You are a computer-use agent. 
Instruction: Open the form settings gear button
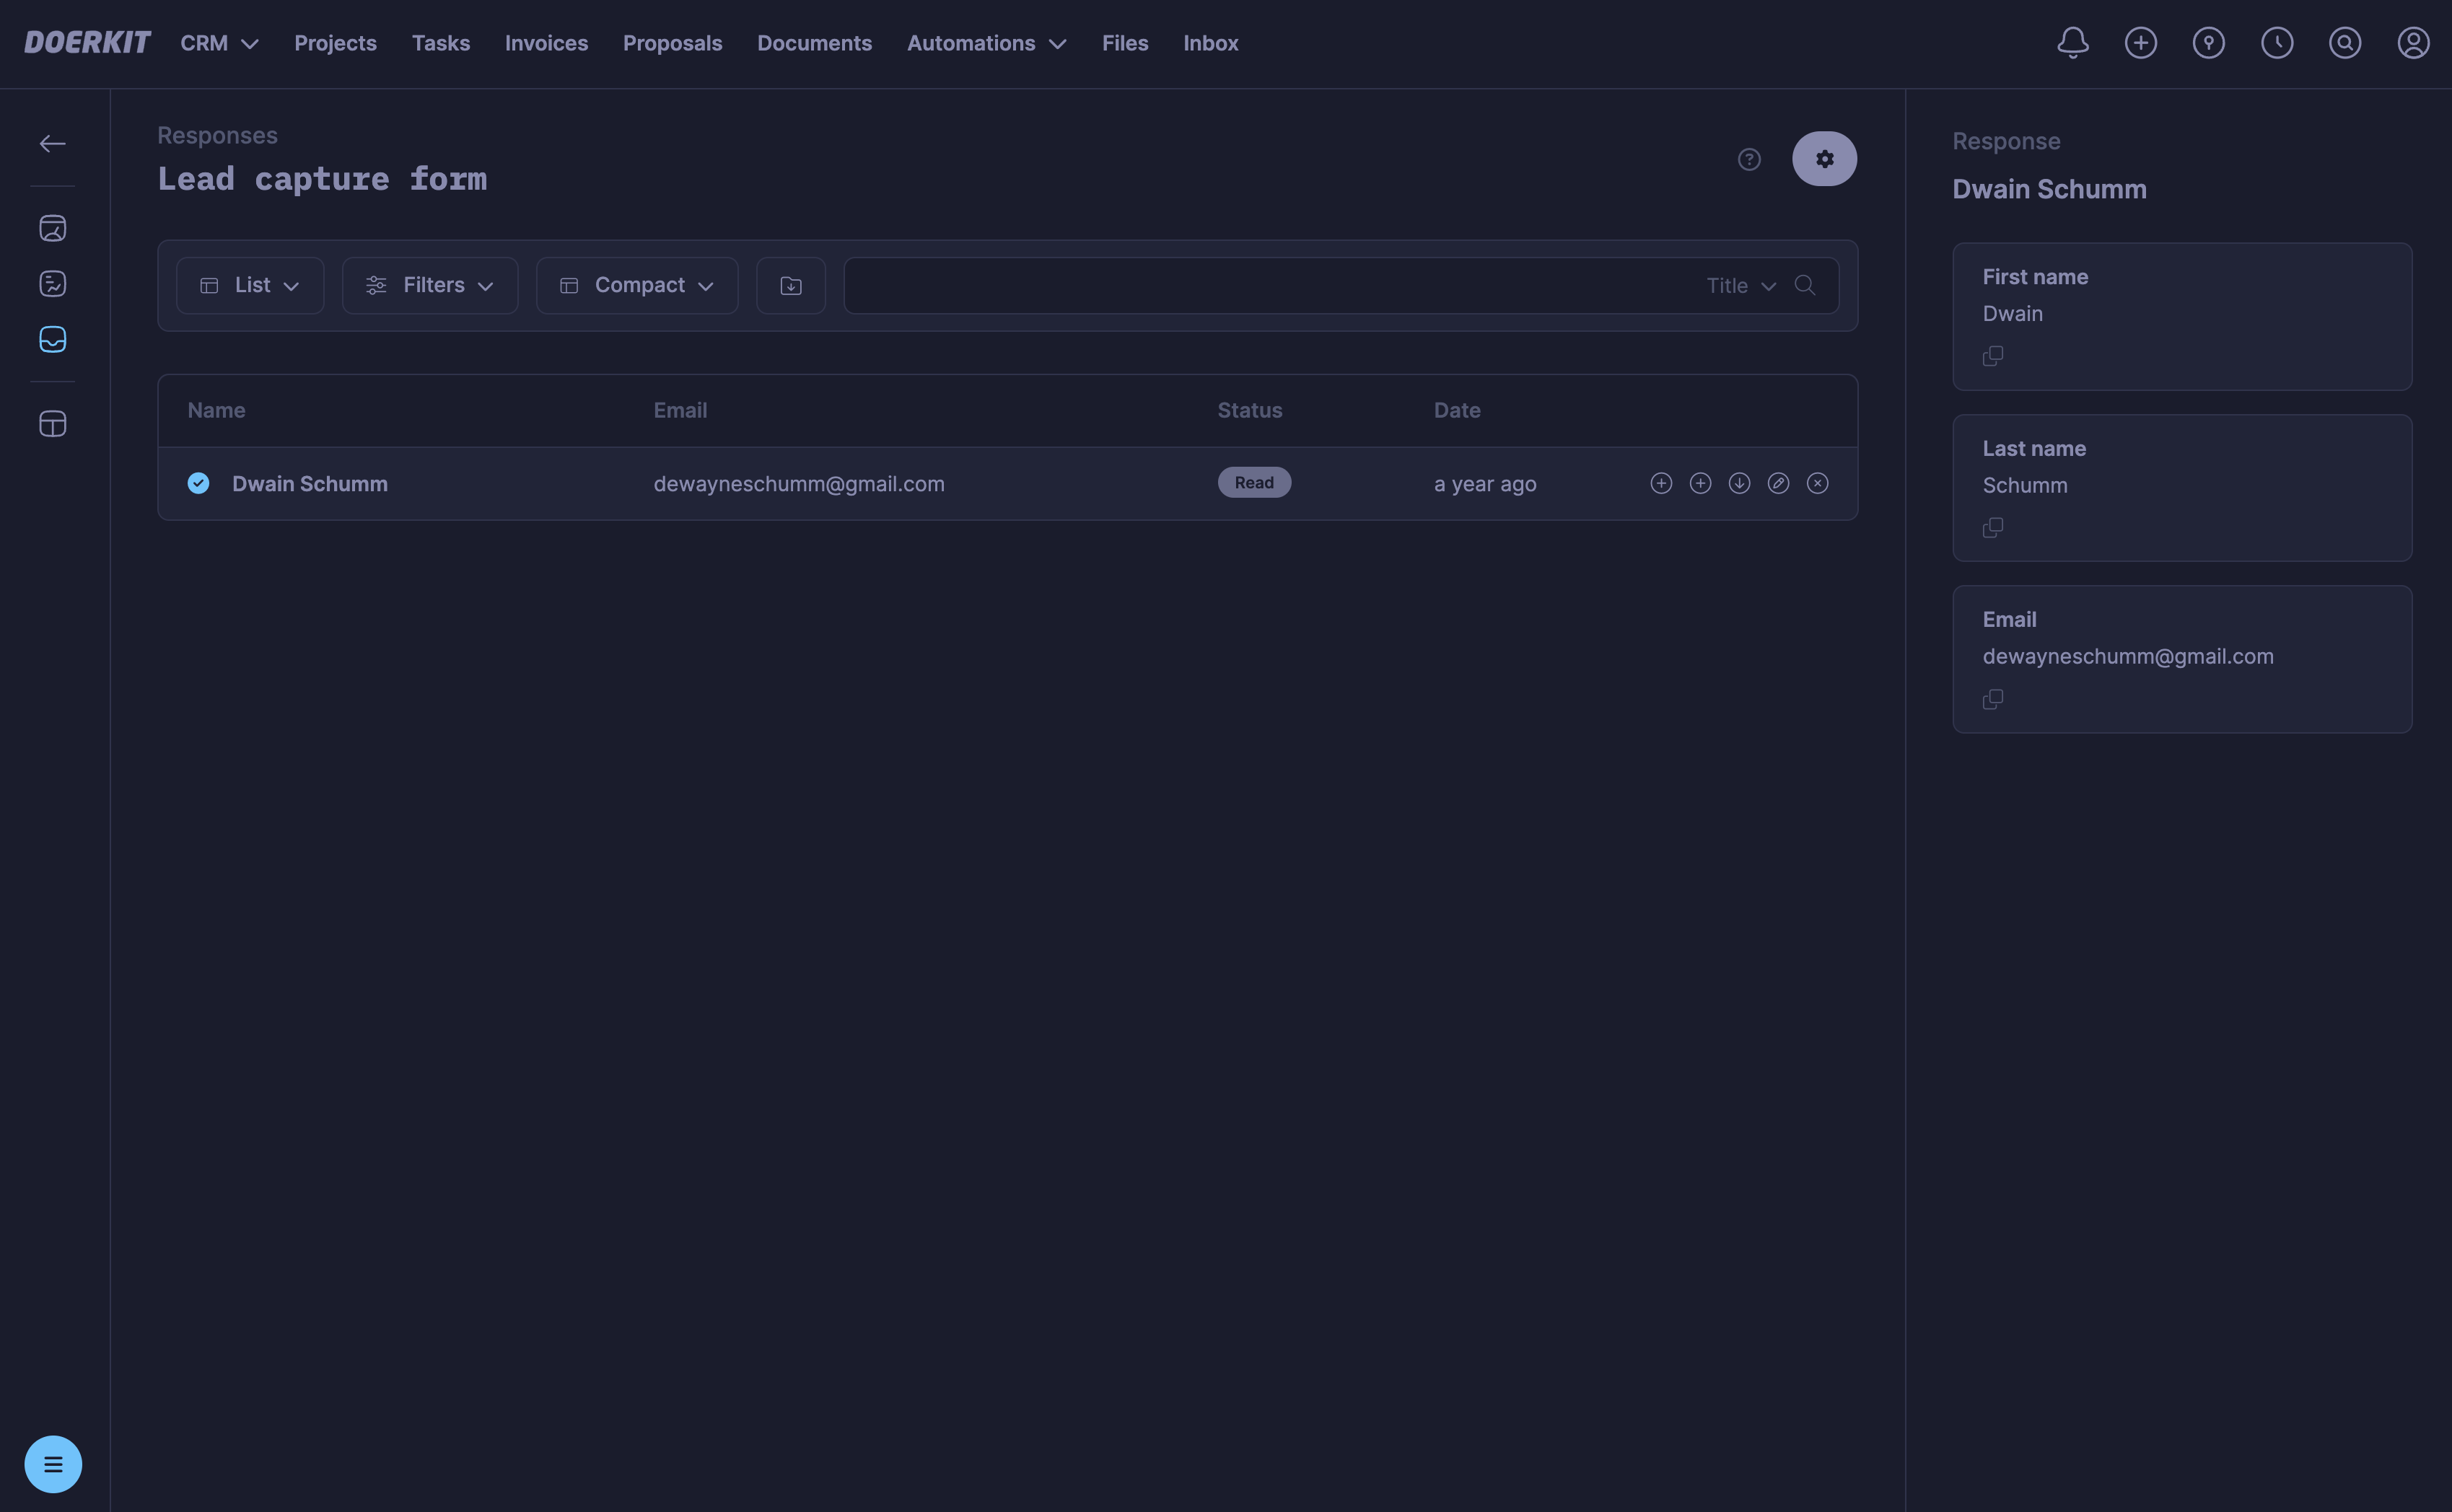(x=1824, y=159)
